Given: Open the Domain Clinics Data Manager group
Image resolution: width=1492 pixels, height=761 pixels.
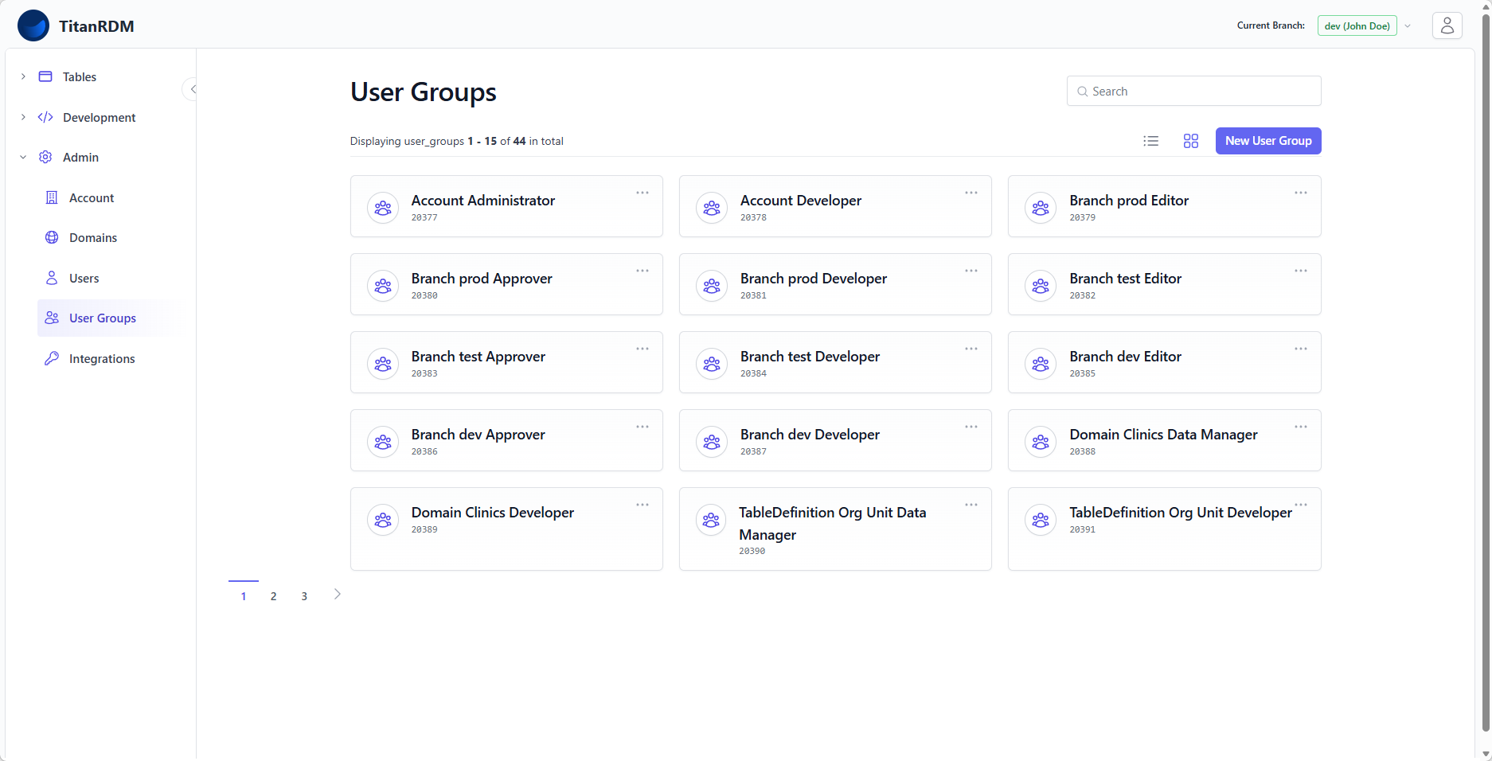Looking at the screenshot, I should coord(1163,435).
